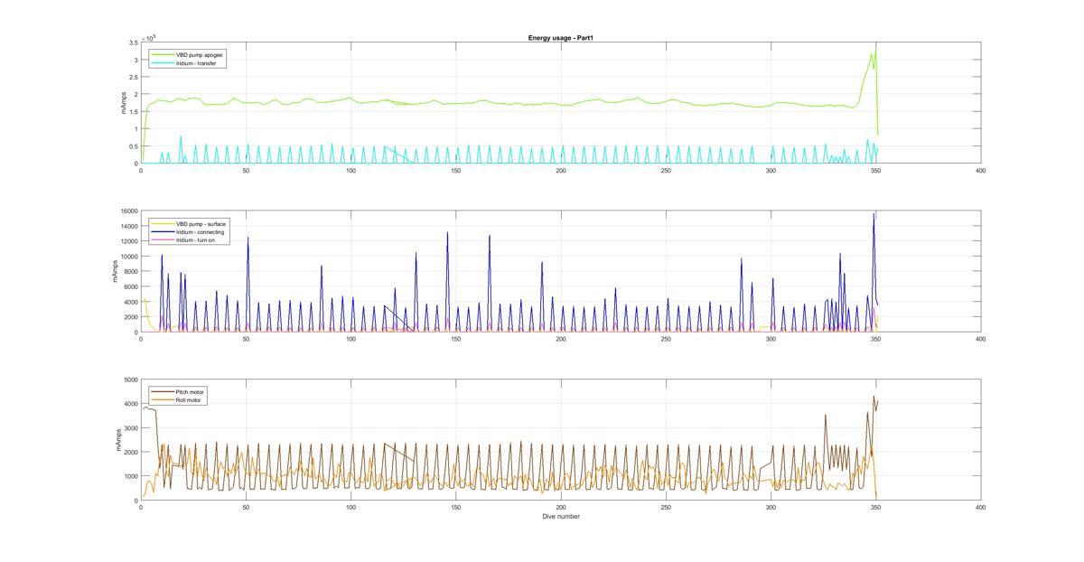This screenshot has width=1084, height=562.
Task: Click the '0.5' y-axis tick label
Action: click(133, 146)
